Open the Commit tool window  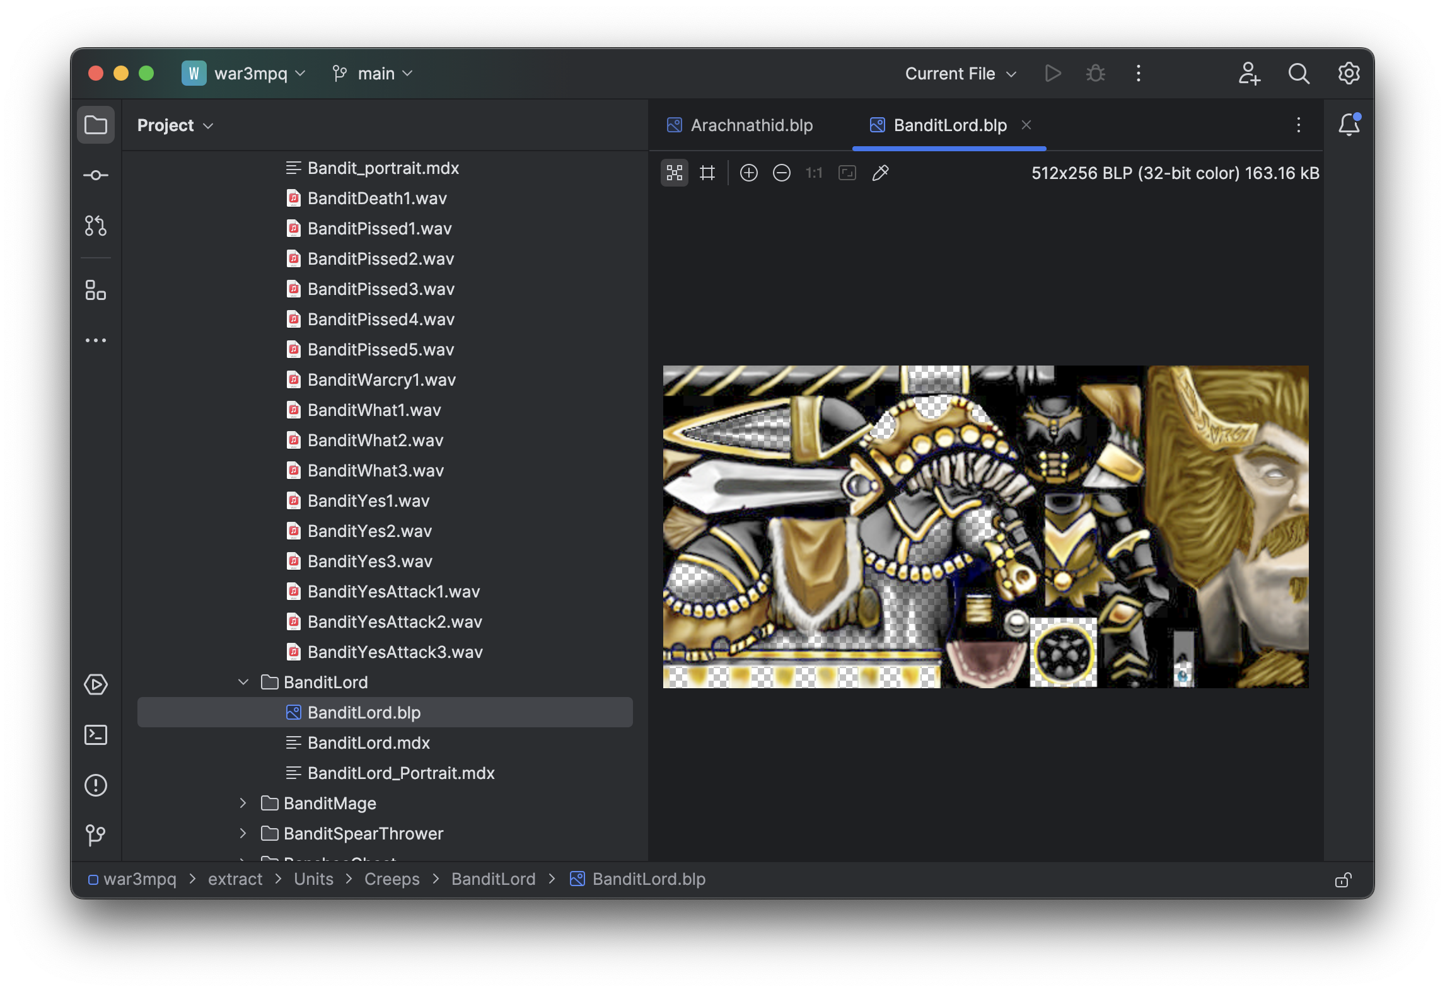coord(96,175)
